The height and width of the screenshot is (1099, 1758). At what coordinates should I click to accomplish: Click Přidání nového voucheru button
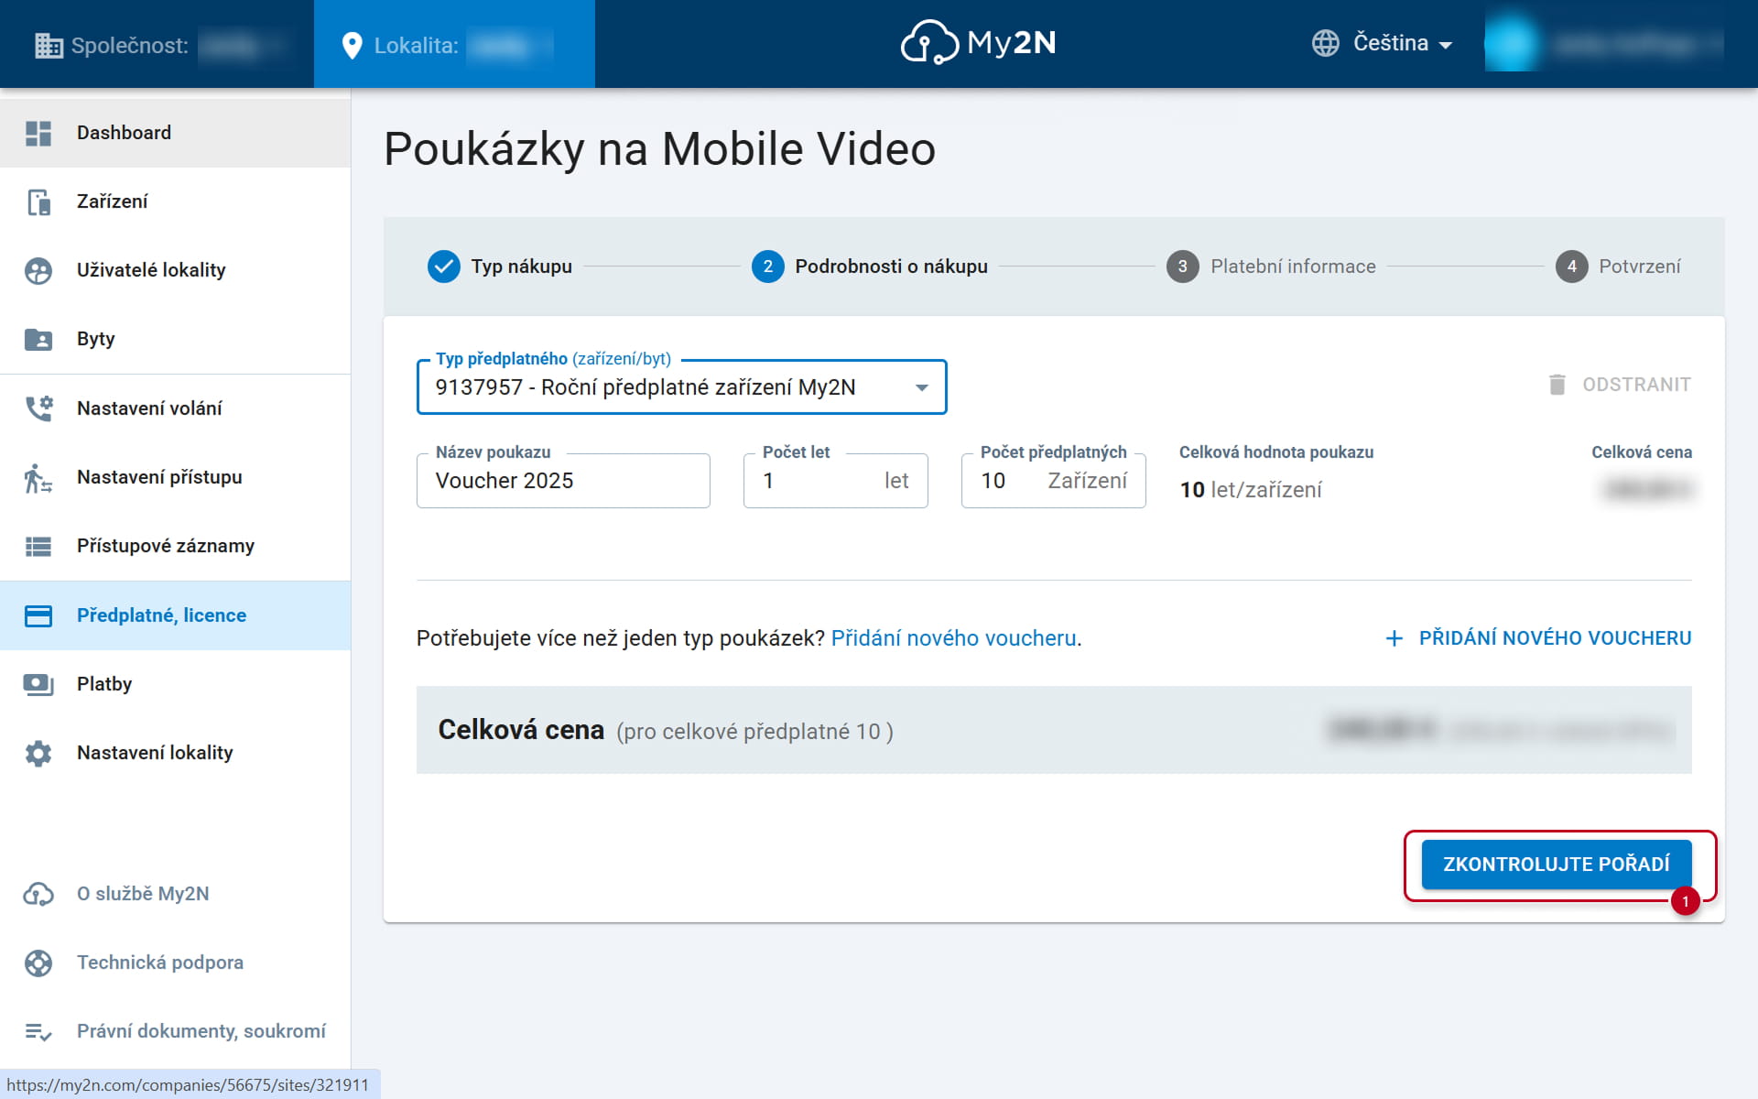tap(1538, 638)
